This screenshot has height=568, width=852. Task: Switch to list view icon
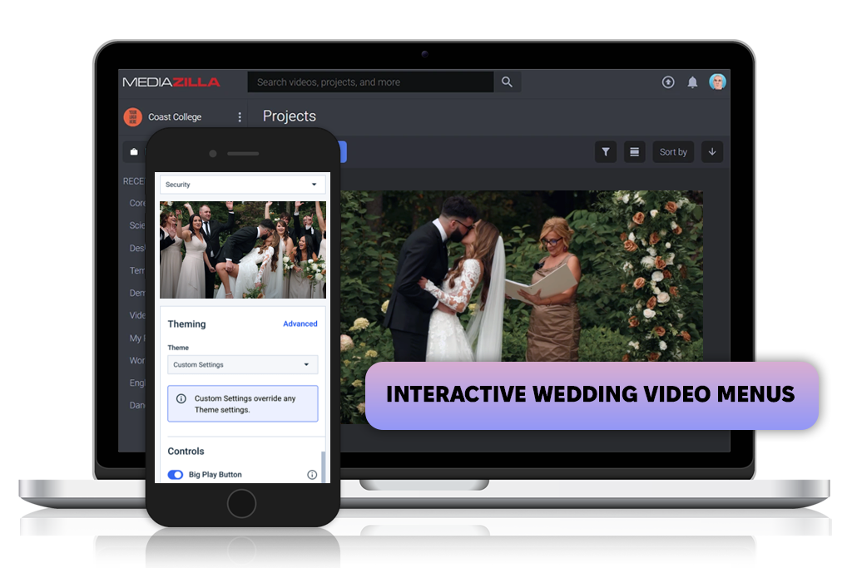tap(634, 152)
